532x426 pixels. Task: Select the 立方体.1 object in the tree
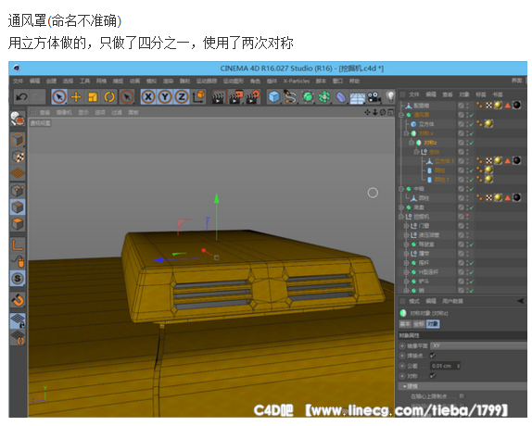[x=444, y=161]
